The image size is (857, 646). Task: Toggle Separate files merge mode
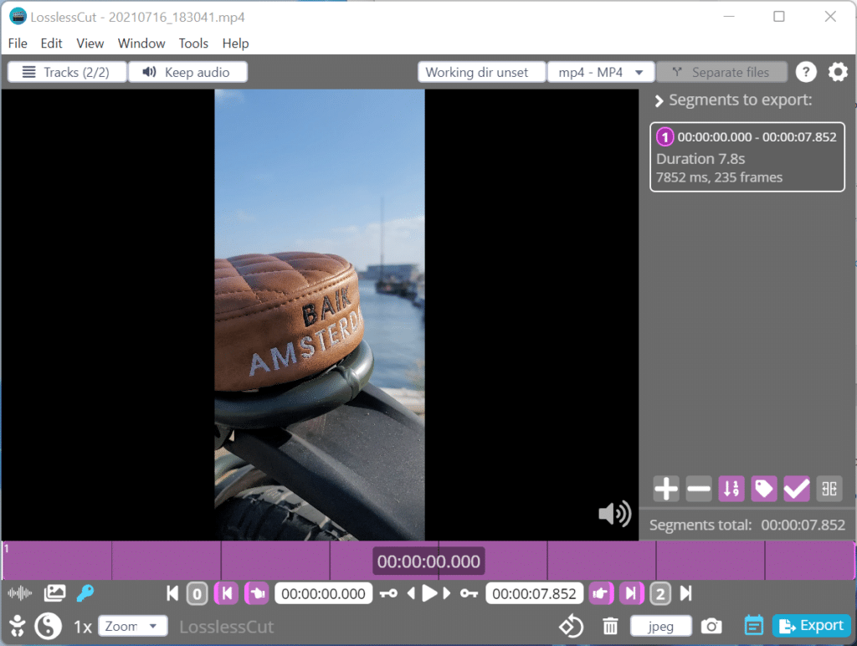click(x=721, y=72)
